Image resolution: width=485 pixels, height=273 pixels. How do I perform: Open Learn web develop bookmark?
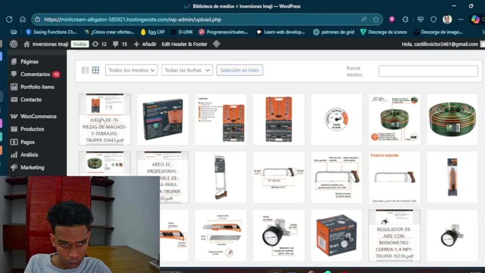[280, 32]
